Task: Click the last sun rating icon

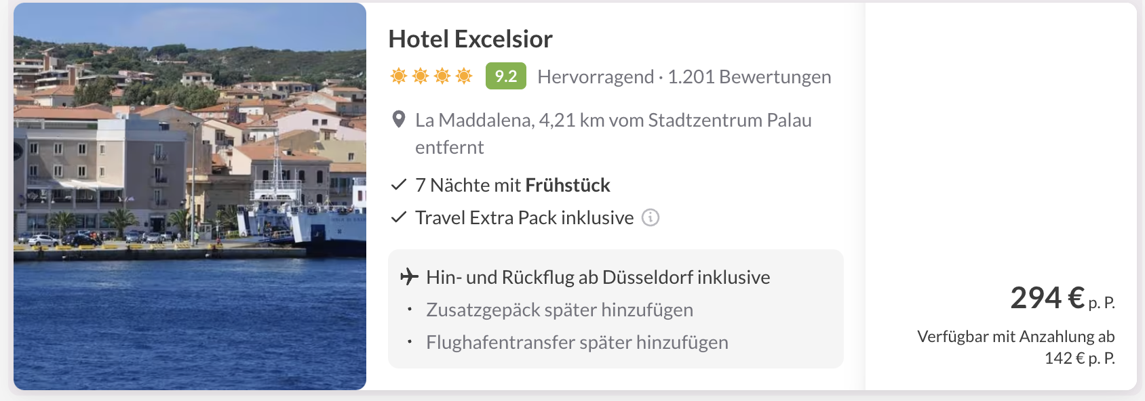Action: click(464, 76)
